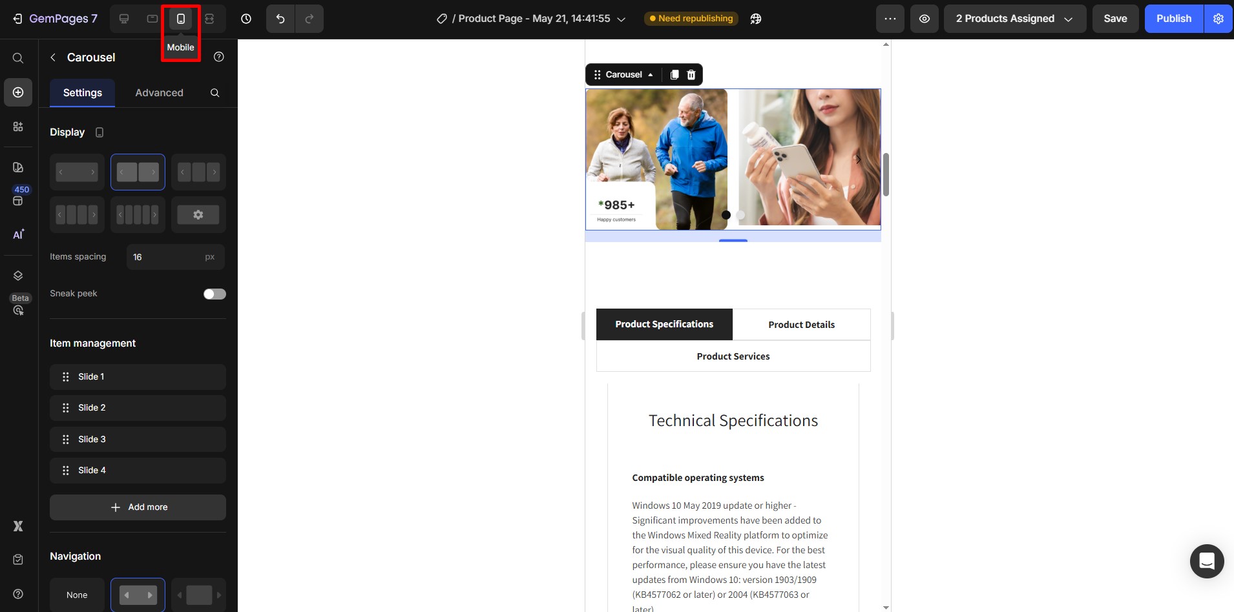1234x612 pixels.
Task: Enable the Sneak peek toggle
Action: click(x=214, y=294)
